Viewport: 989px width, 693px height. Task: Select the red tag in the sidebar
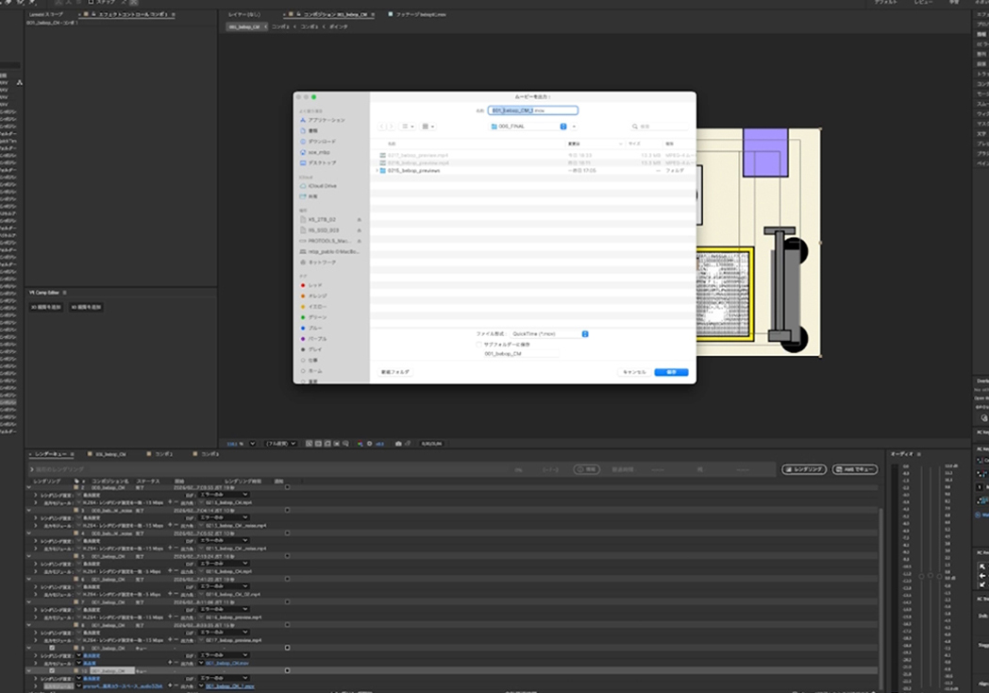pyautogui.click(x=303, y=285)
